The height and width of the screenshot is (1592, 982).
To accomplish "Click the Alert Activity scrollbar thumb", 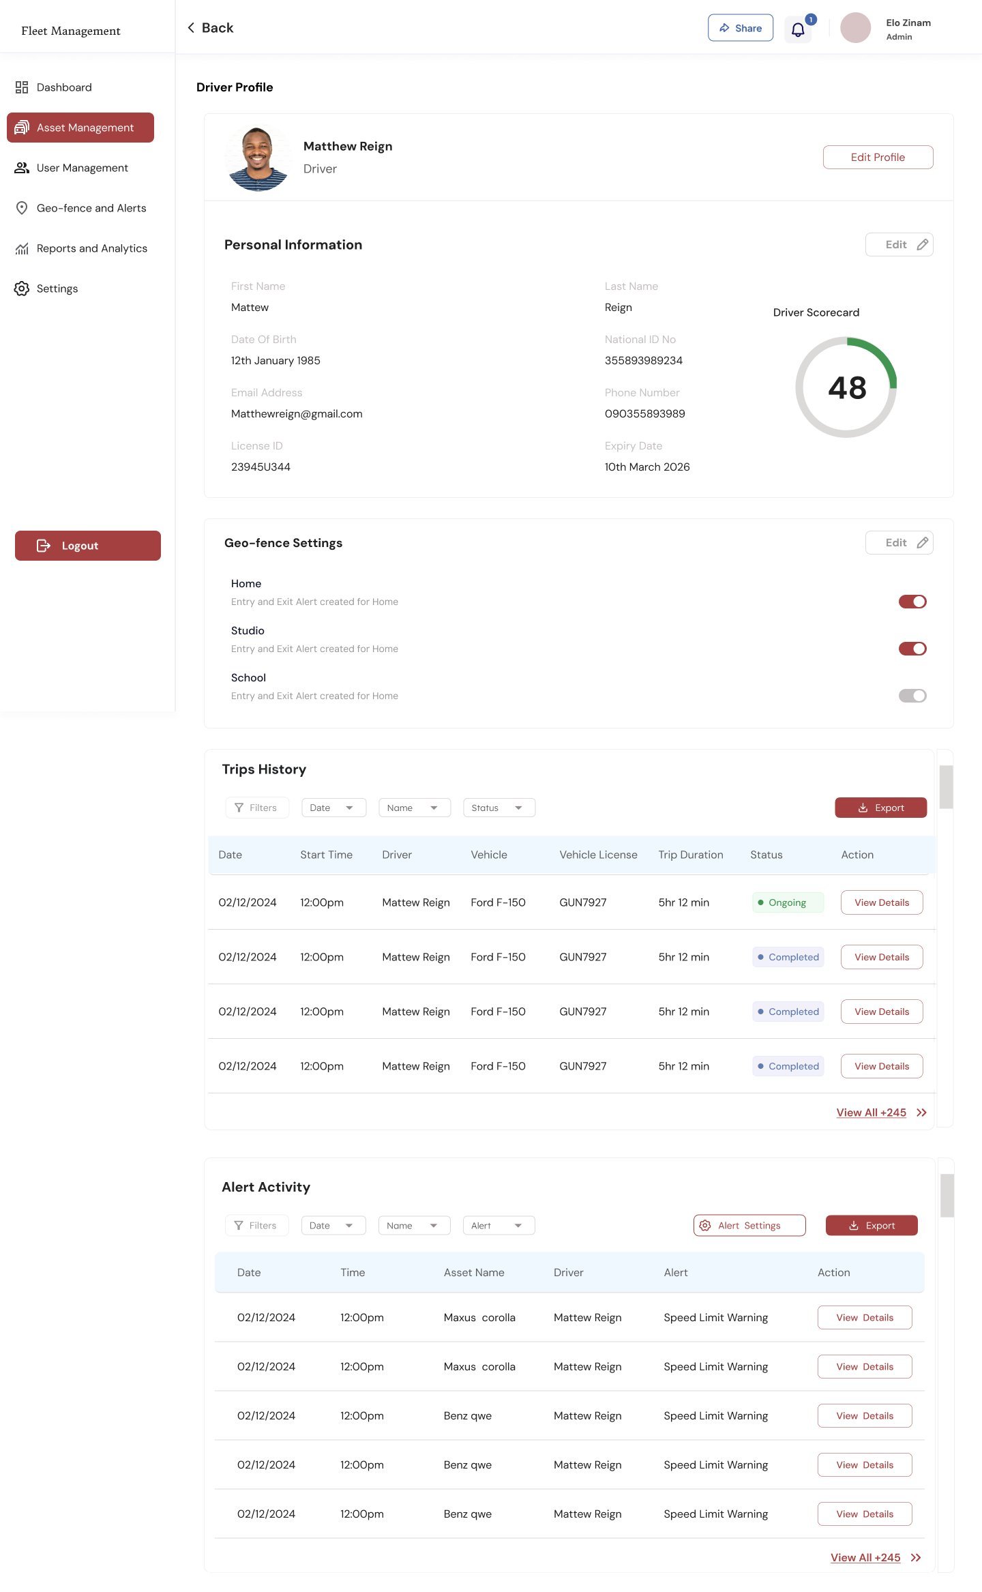I will click(947, 1196).
